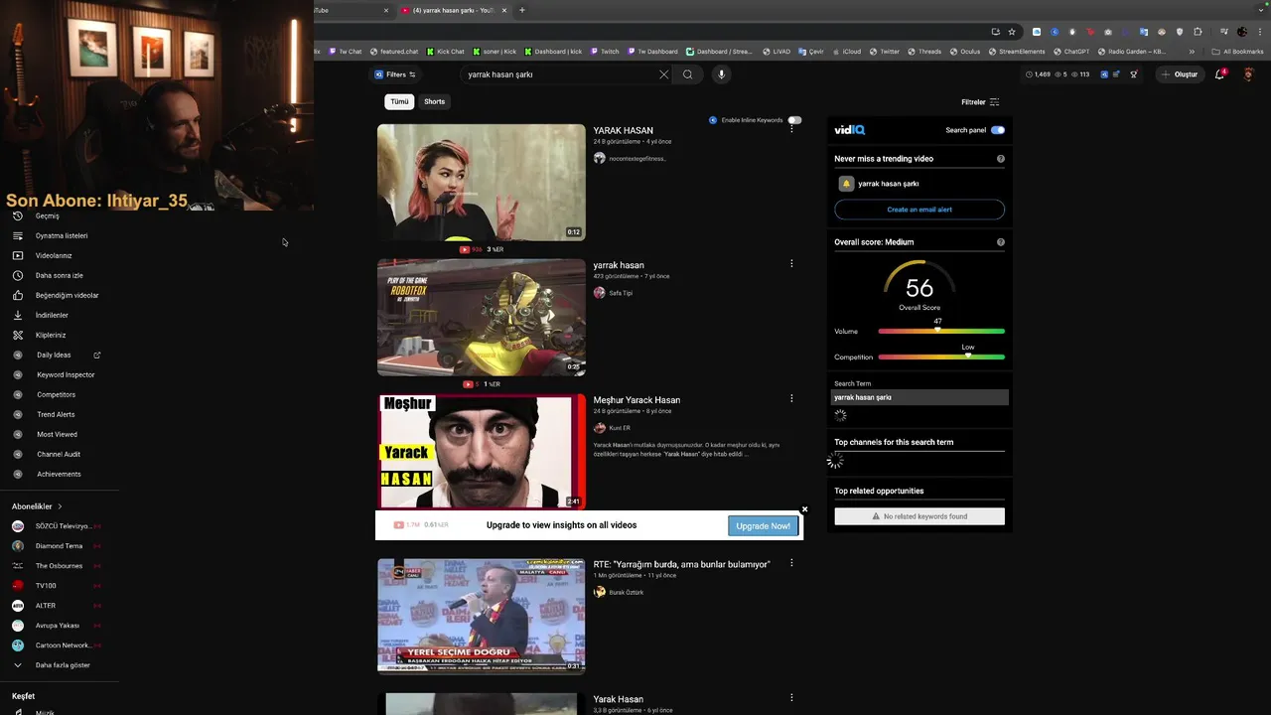Toggle the vidIQ Search panel switch
The height and width of the screenshot is (715, 1271).
click(x=998, y=130)
